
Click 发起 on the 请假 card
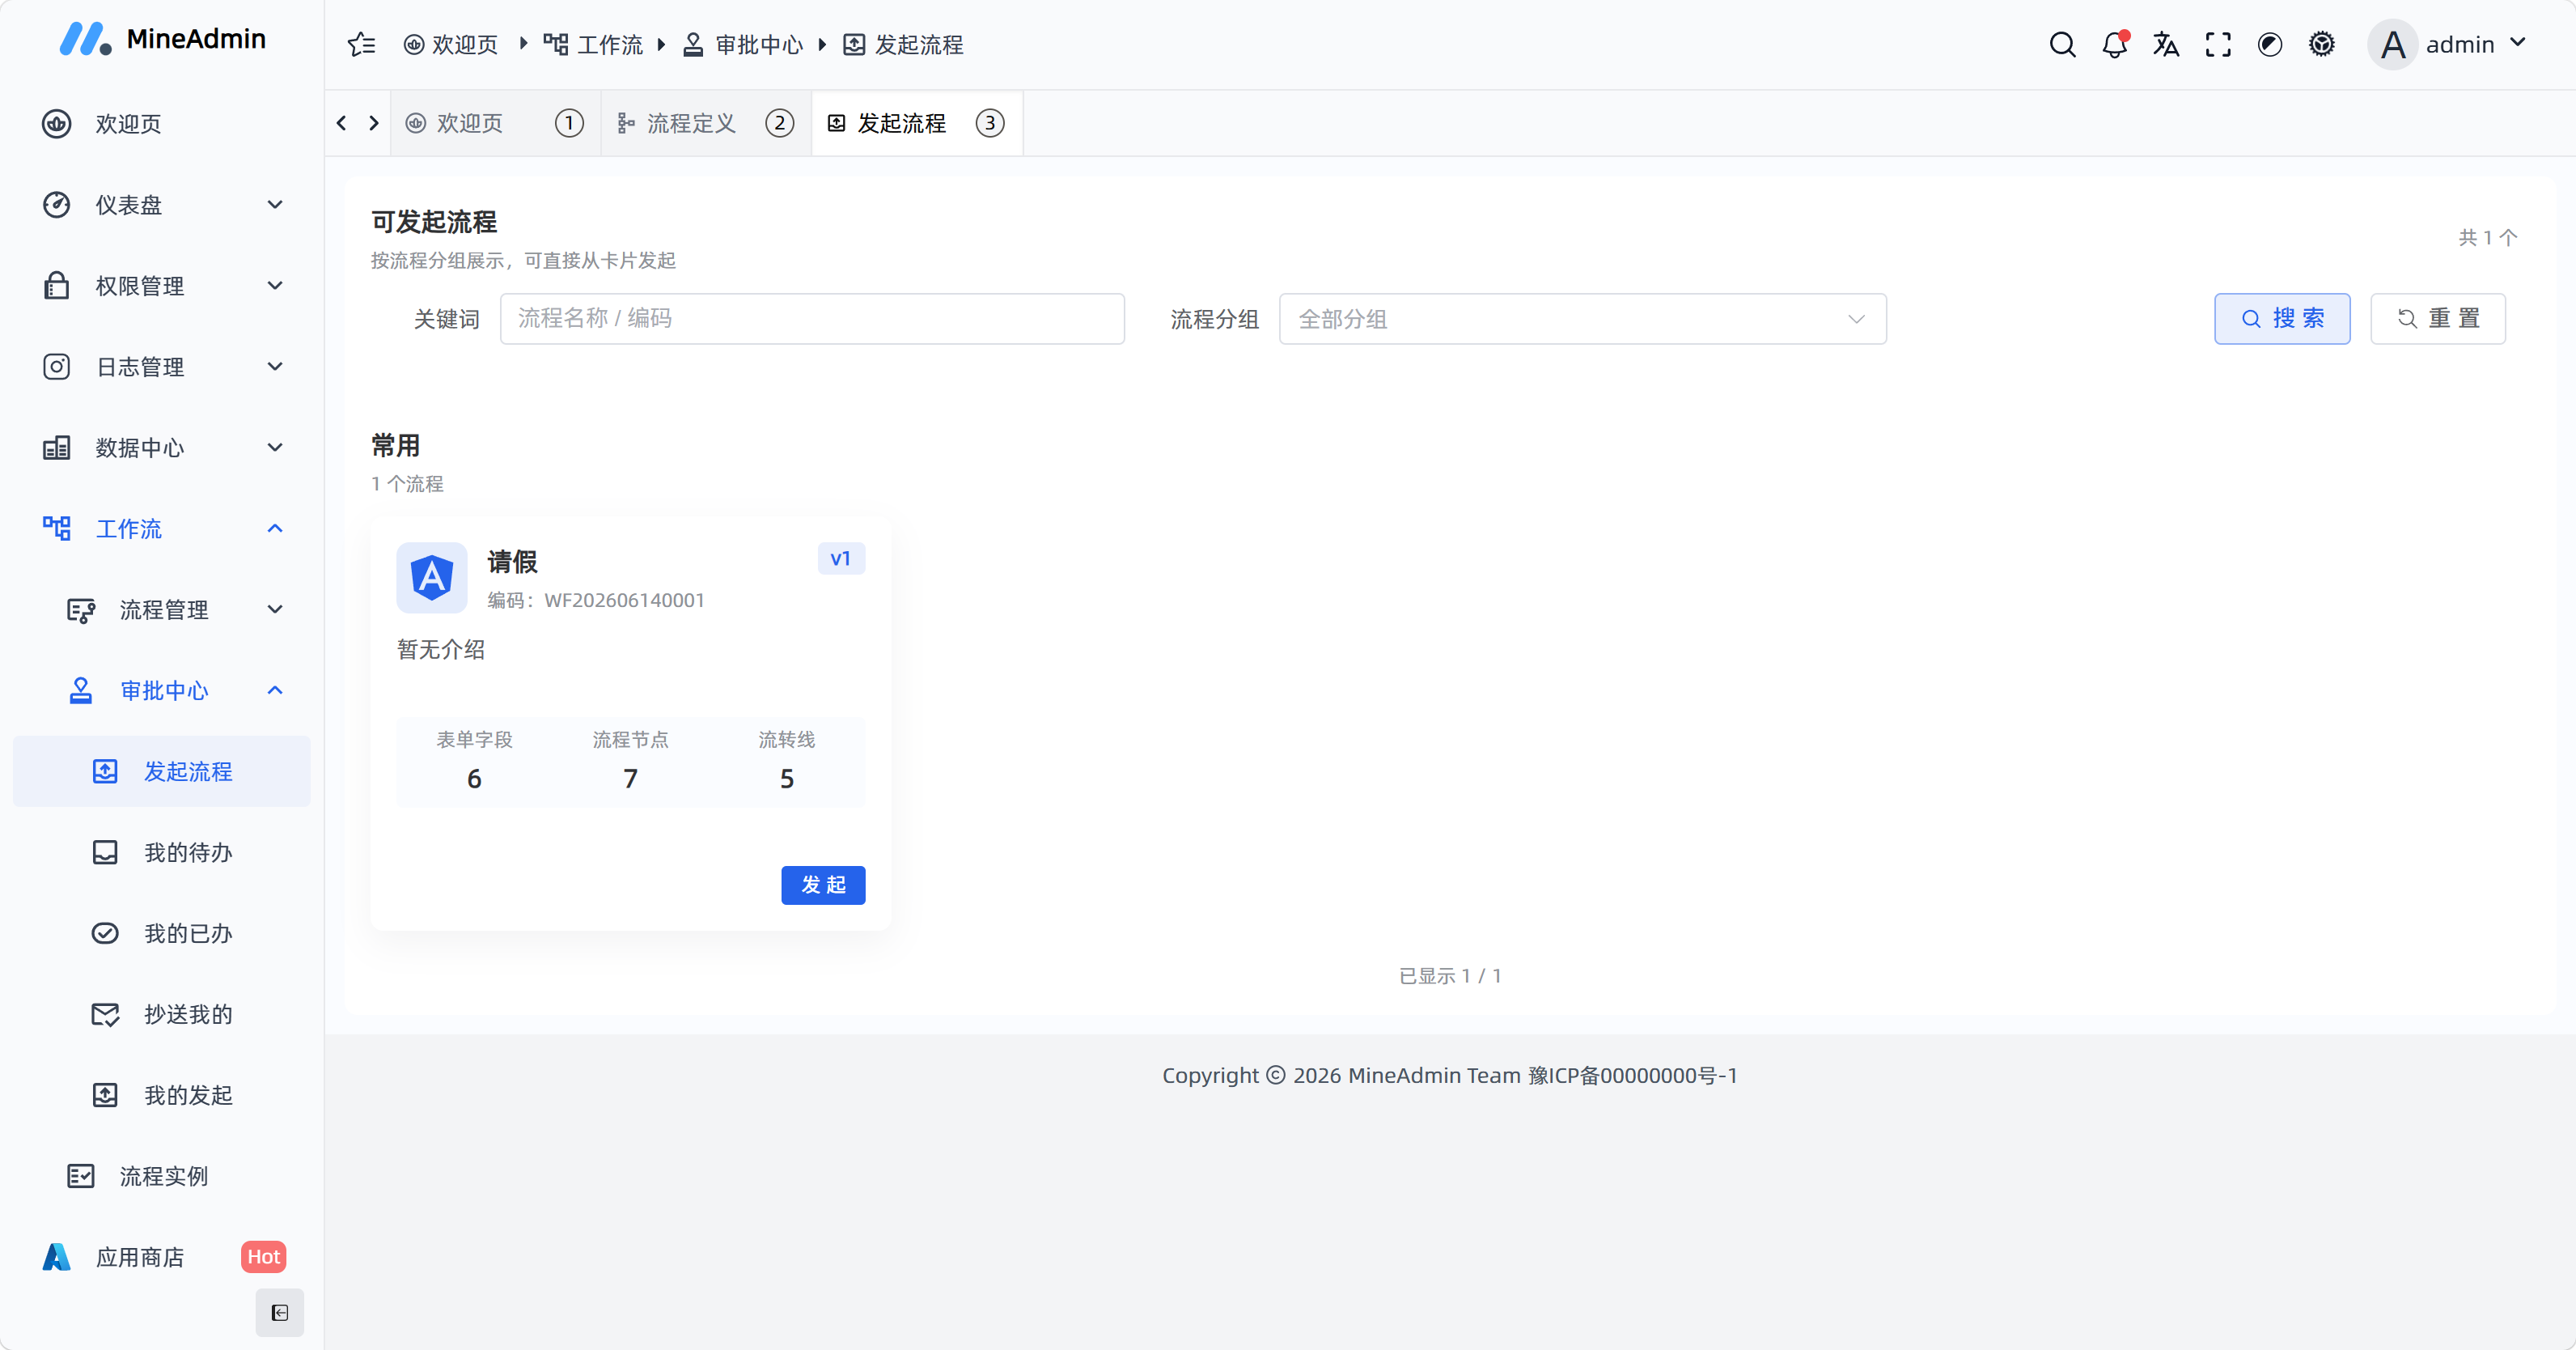click(823, 885)
